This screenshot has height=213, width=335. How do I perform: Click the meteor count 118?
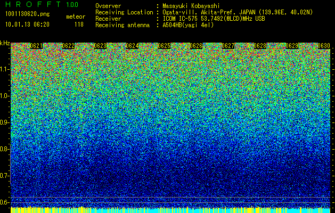[79, 24]
